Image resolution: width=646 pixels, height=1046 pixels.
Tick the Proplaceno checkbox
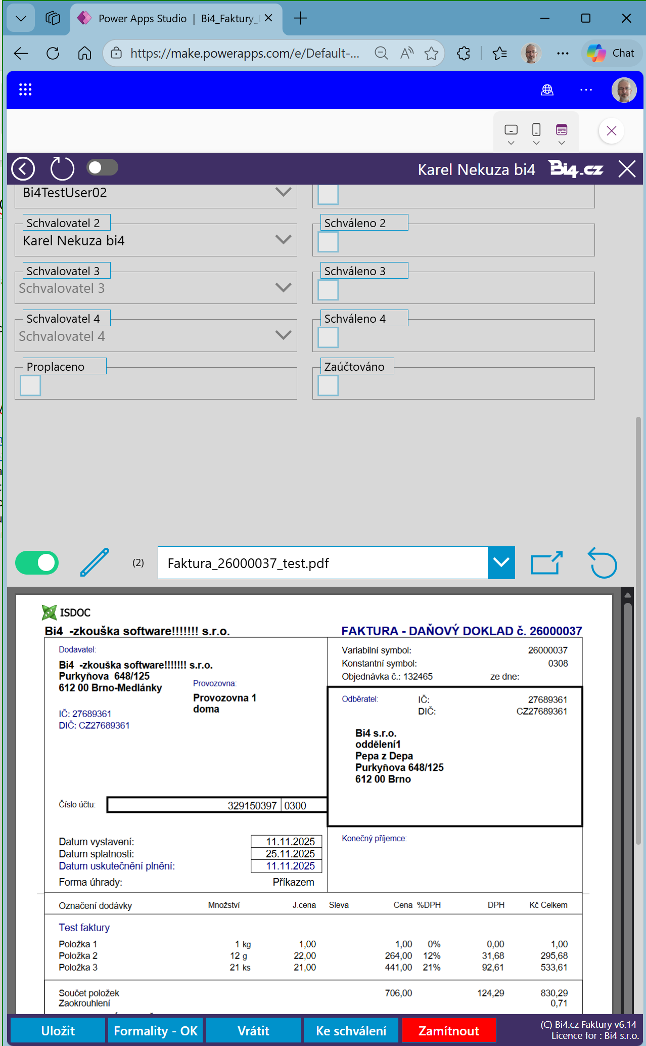point(30,385)
